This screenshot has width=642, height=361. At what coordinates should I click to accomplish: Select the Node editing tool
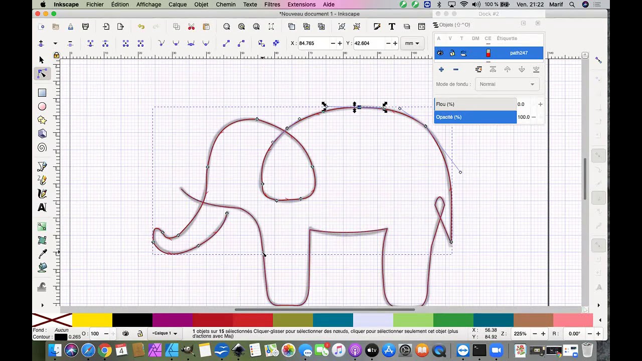pyautogui.click(x=42, y=74)
